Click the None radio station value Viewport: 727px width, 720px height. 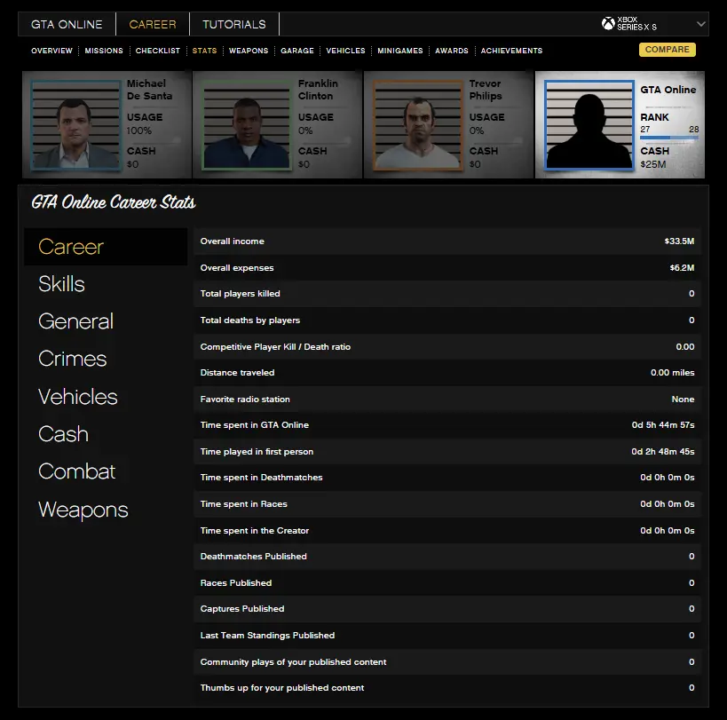[683, 400]
